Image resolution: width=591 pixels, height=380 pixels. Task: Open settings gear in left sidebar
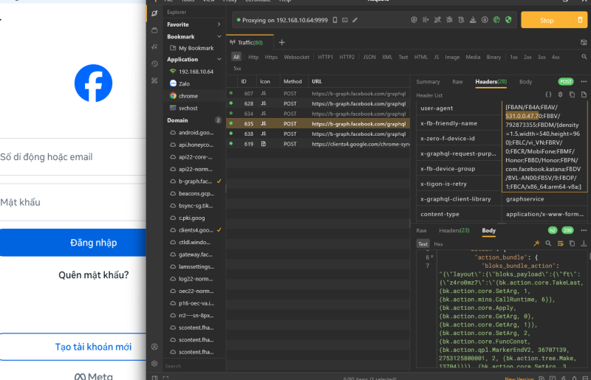[x=154, y=363]
